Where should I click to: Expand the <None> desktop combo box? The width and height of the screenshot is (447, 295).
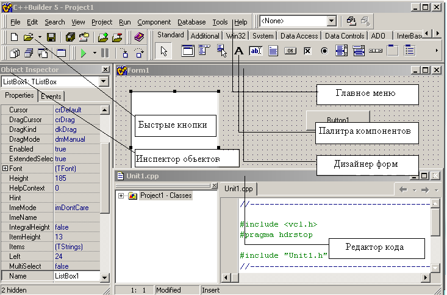(331, 21)
